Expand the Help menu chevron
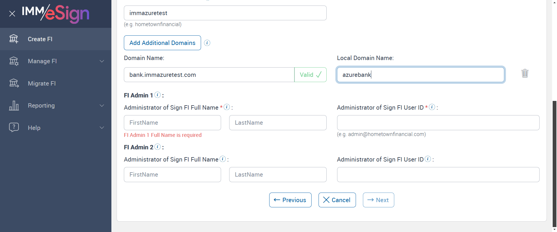This screenshot has width=557, height=232. pos(102,128)
